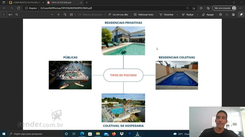Launch Firefox from the taskbar

[114, 134]
